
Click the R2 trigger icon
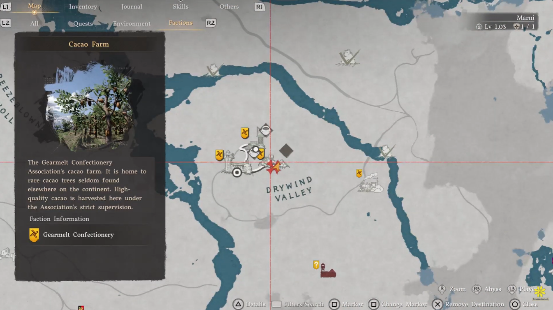coord(211,23)
